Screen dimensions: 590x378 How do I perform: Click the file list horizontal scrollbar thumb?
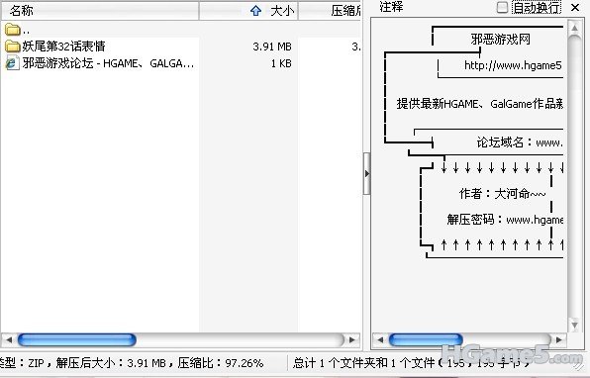coord(77,339)
